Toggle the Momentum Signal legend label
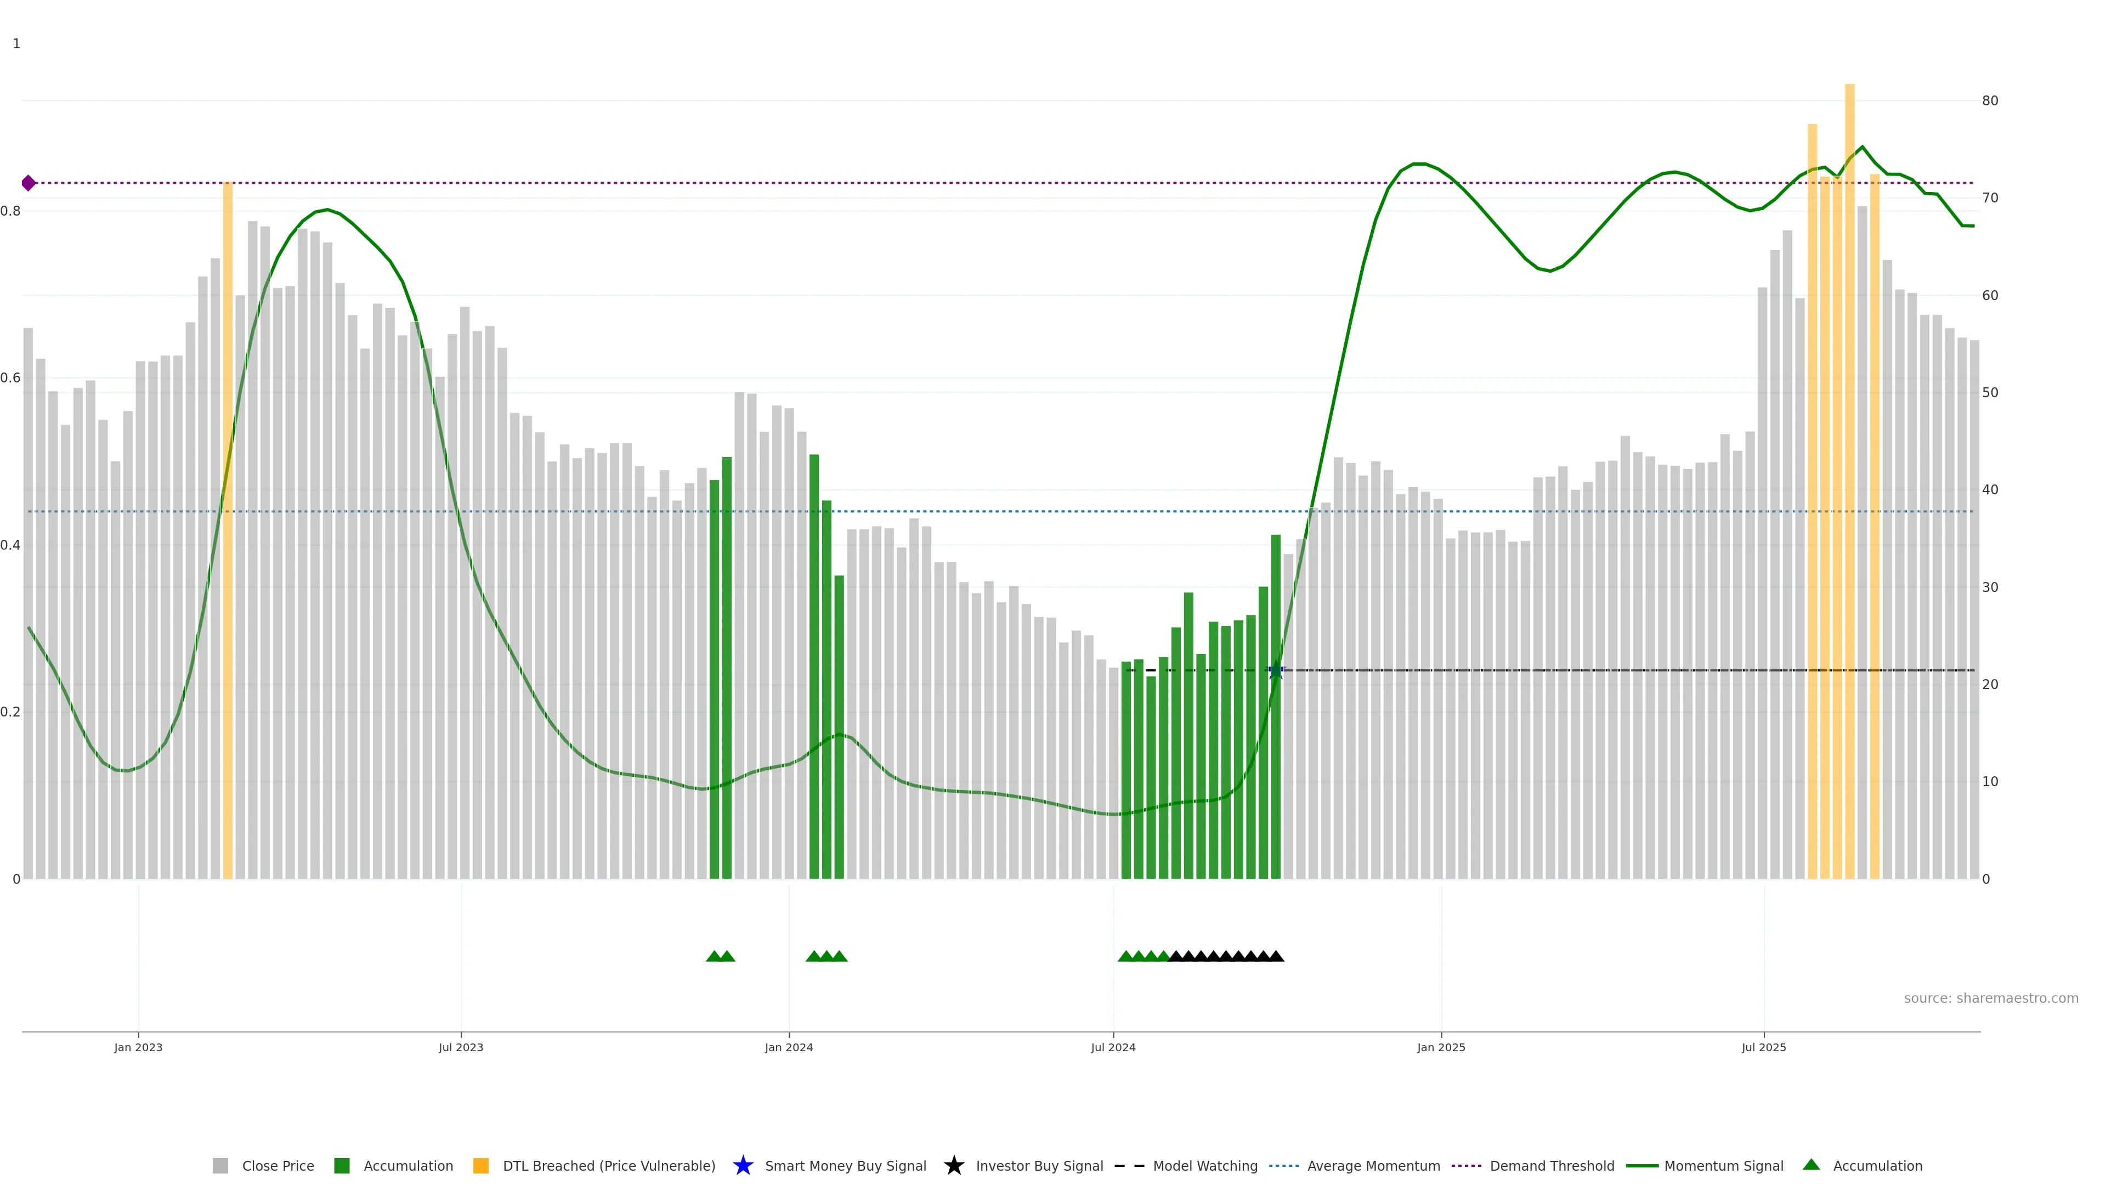 [1723, 1165]
